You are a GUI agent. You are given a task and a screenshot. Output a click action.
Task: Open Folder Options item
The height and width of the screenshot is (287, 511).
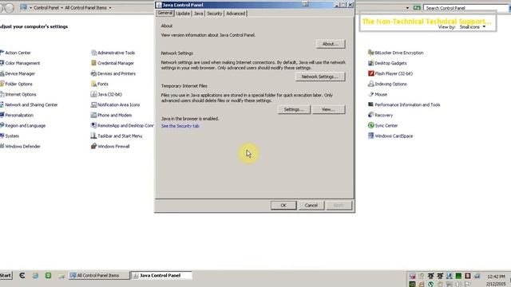pyautogui.click(x=16, y=84)
